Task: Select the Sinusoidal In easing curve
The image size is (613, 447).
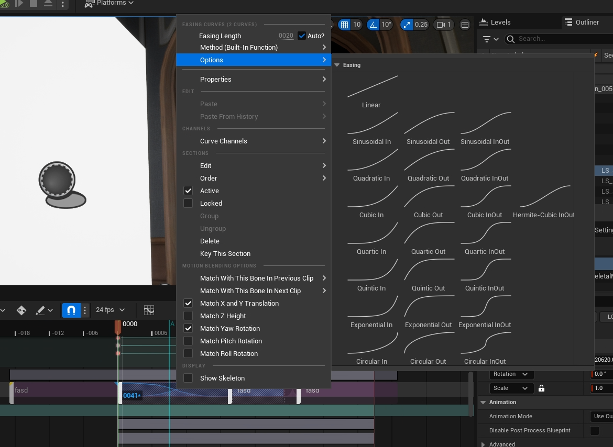Action: pyautogui.click(x=371, y=129)
